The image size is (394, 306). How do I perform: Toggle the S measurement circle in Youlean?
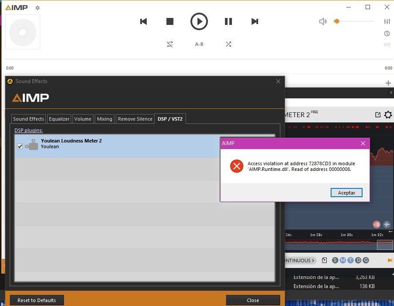tap(335, 260)
